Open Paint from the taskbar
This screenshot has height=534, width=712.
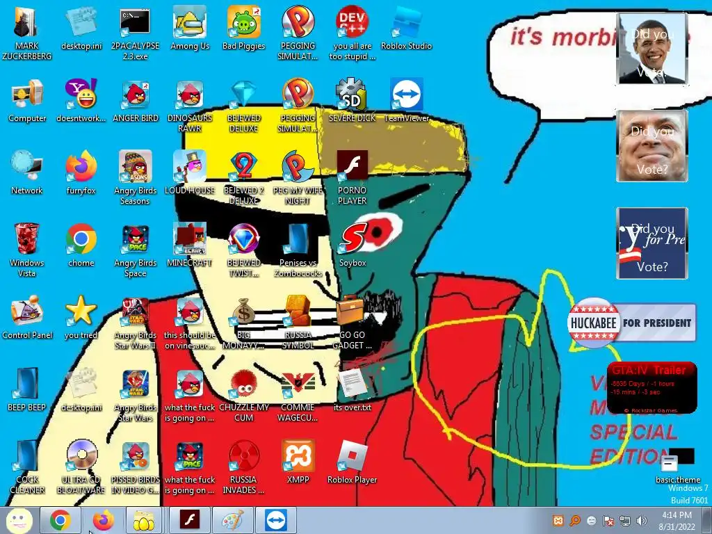(x=232, y=520)
